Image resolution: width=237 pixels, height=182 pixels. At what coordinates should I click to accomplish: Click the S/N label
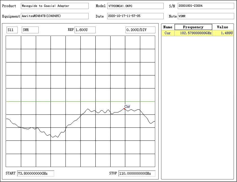click(x=172, y=6)
